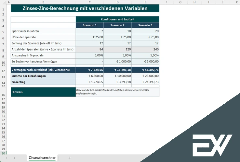Click the 'Summe der Einzahlungen' label
This screenshot has width=240, height=162.
29,76
